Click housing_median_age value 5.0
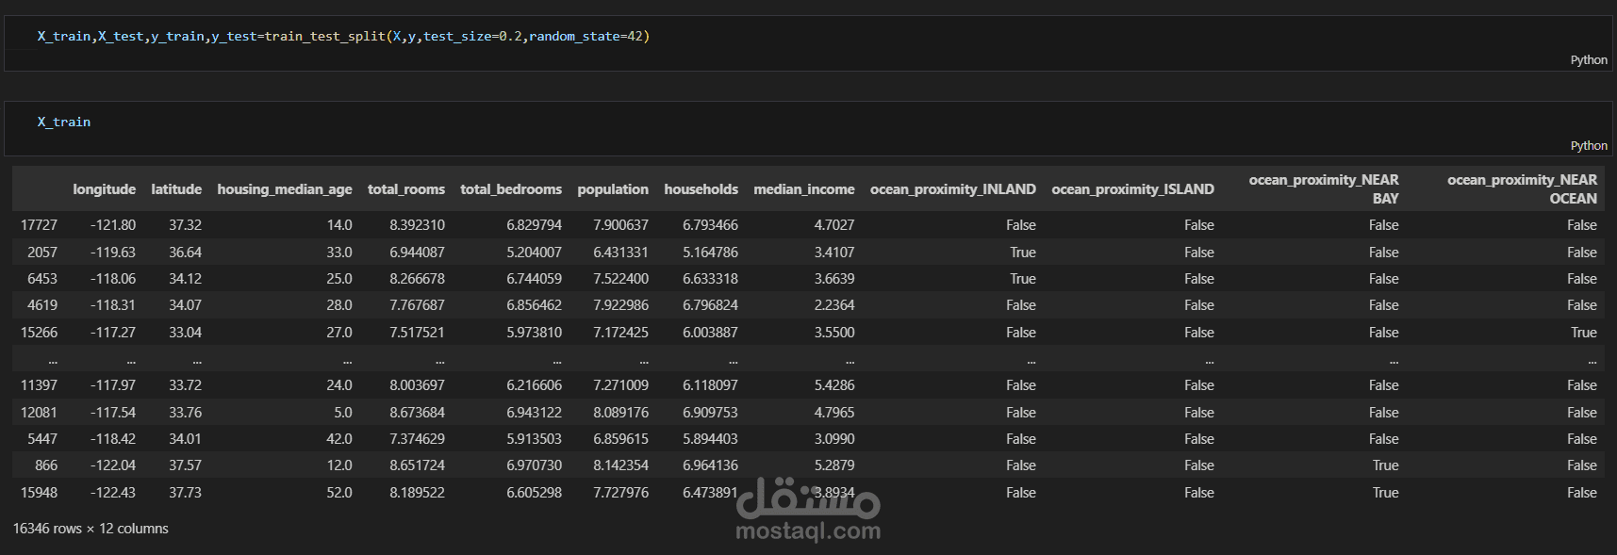The height and width of the screenshot is (555, 1617). [343, 413]
